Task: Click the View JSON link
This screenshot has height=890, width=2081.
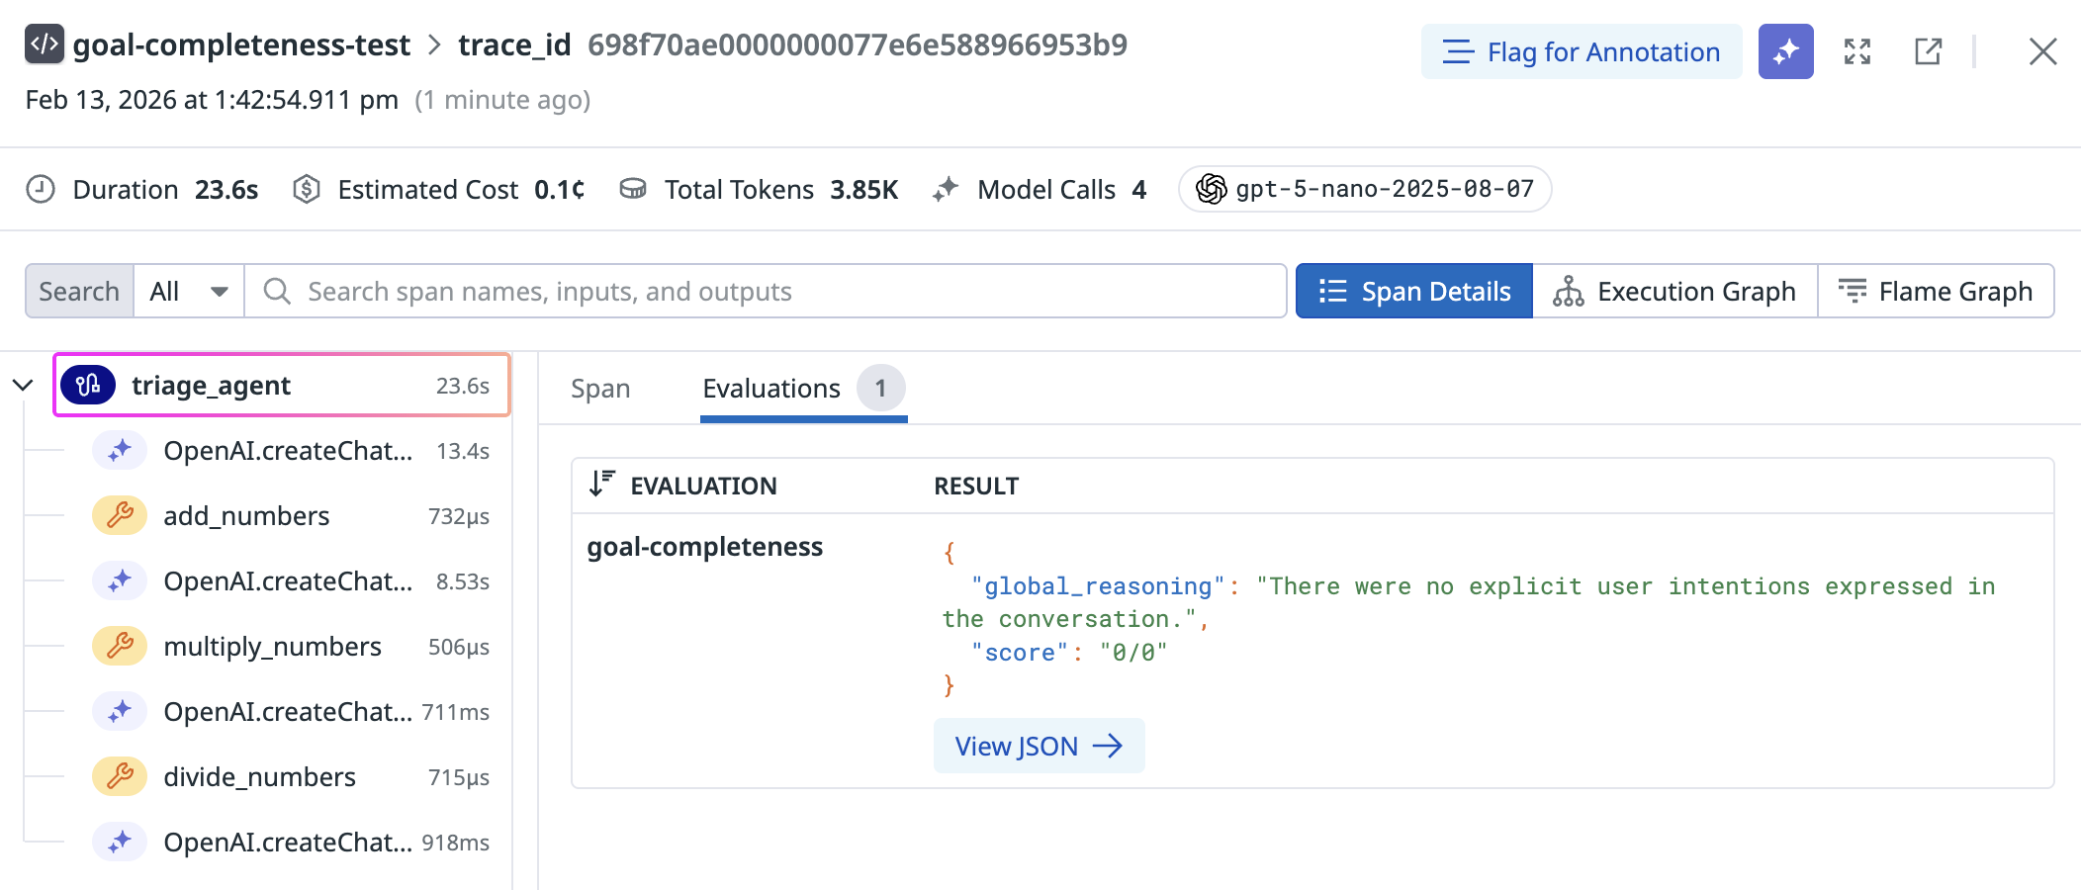Action: pyautogui.click(x=1039, y=746)
